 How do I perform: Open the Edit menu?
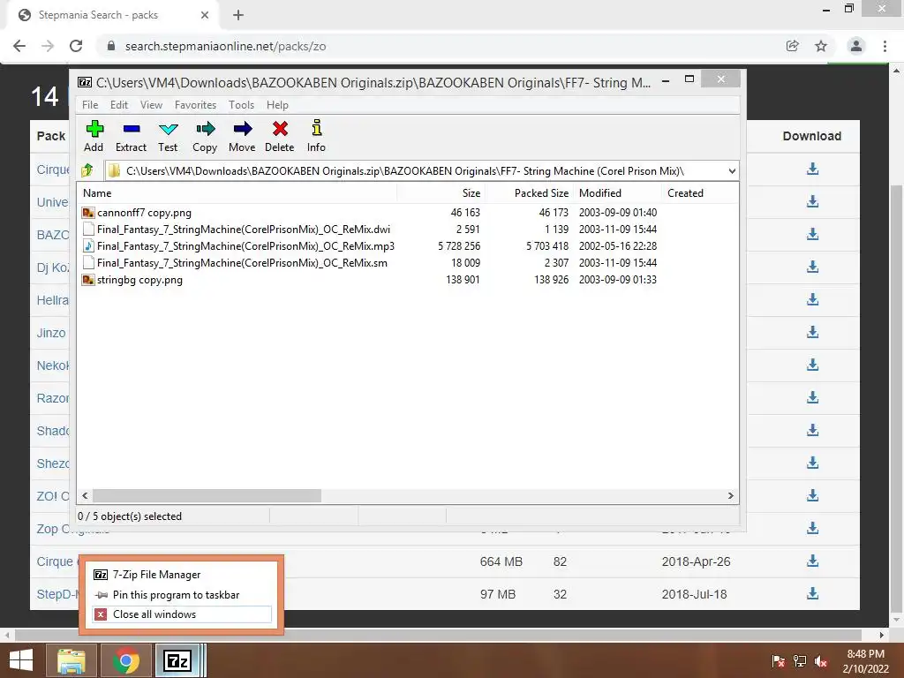[119, 105]
